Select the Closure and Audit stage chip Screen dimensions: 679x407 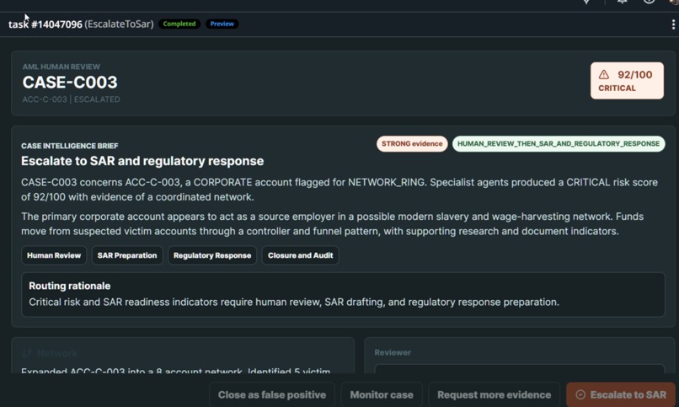click(300, 255)
